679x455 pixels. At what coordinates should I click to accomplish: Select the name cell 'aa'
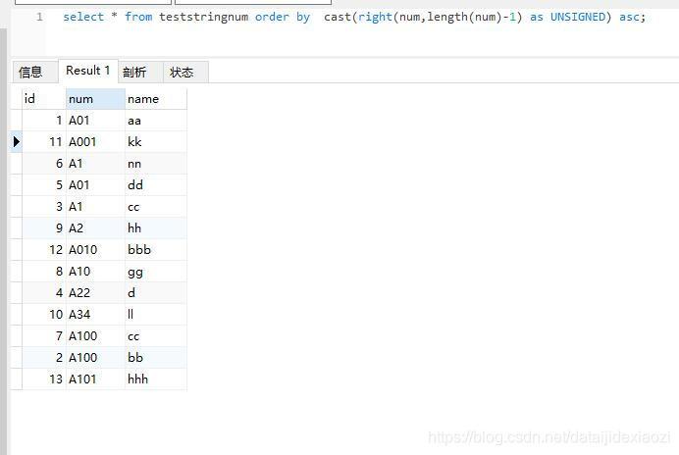point(156,121)
